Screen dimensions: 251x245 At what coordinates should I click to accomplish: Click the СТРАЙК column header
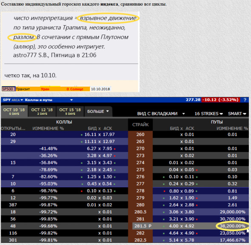(x=140, y=125)
